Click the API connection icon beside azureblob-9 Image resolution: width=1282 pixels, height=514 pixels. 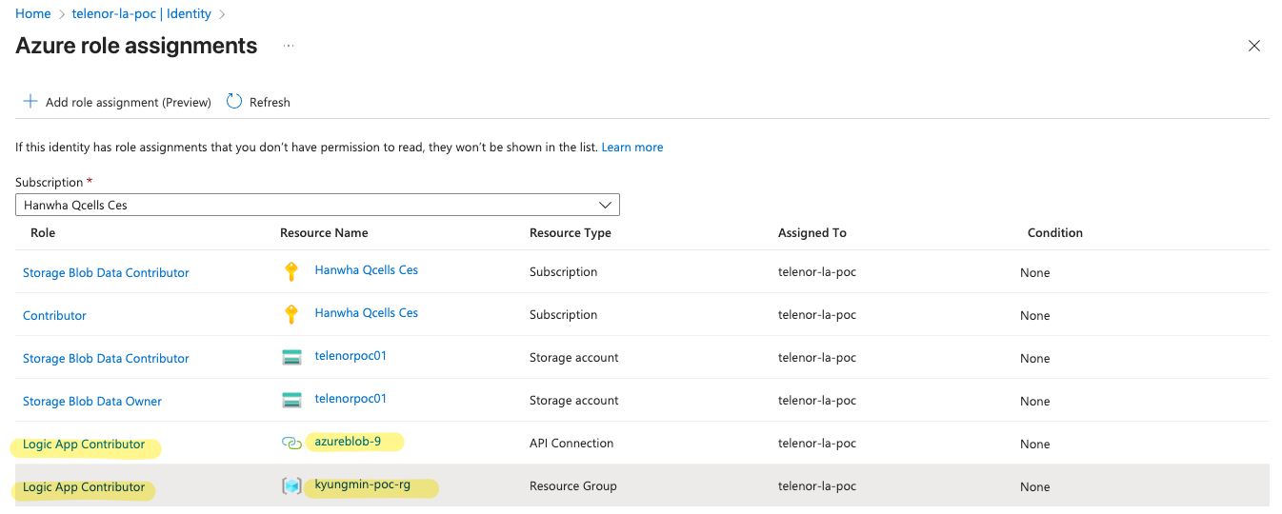291,444
